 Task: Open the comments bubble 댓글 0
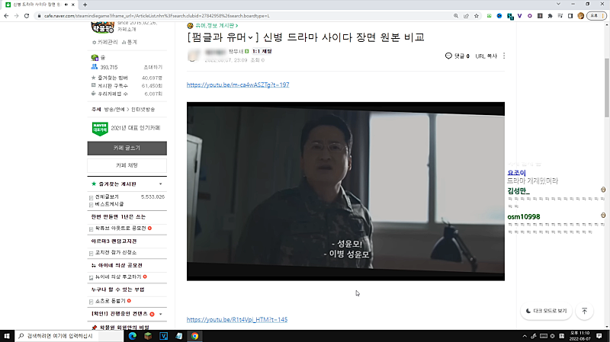(x=457, y=56)
